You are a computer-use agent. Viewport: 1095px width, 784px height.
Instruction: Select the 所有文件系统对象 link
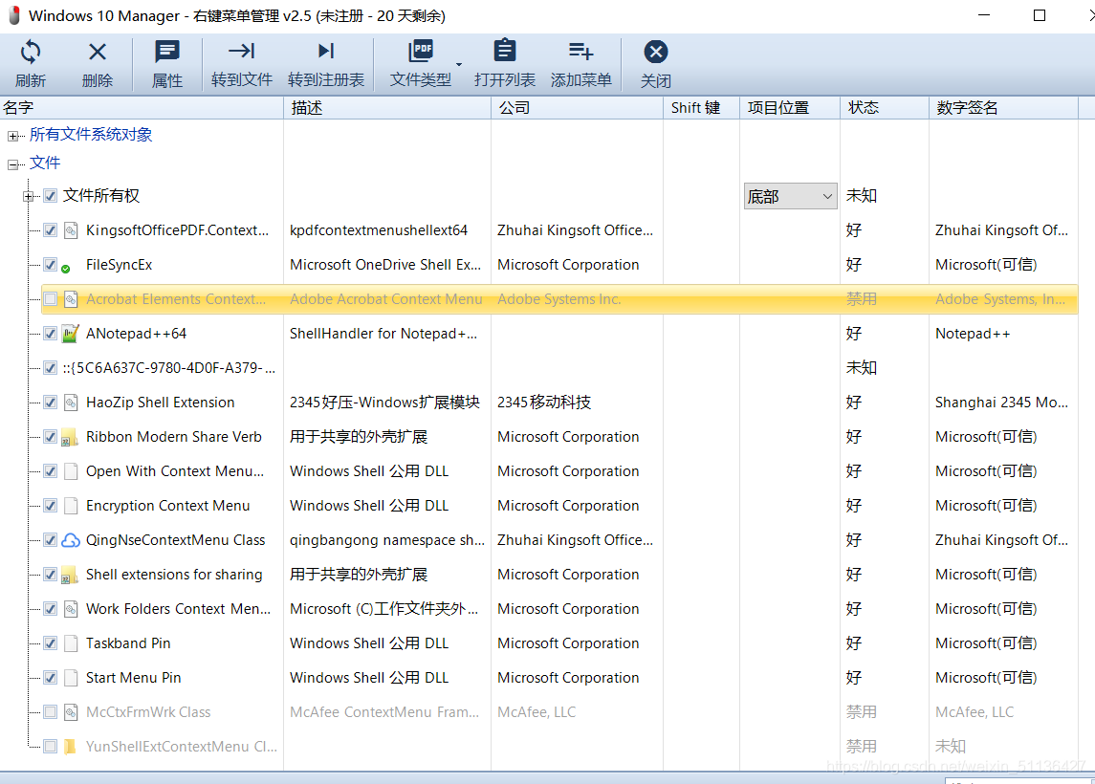pos(91,135)
